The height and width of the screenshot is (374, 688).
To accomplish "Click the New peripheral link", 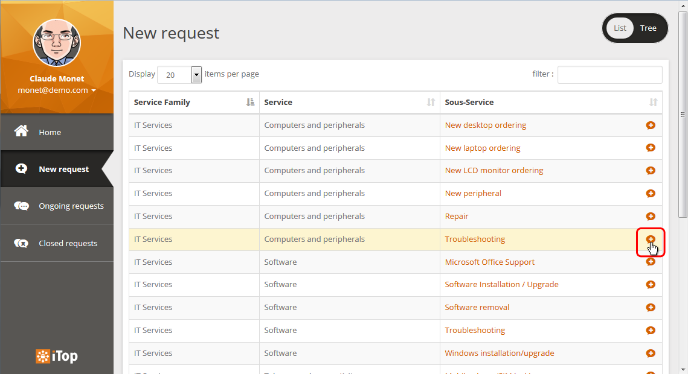I will point(473,194).
